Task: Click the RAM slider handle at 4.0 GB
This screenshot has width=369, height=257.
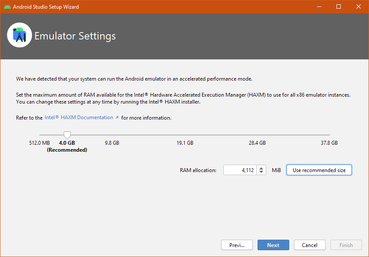Action: point(67,135)
